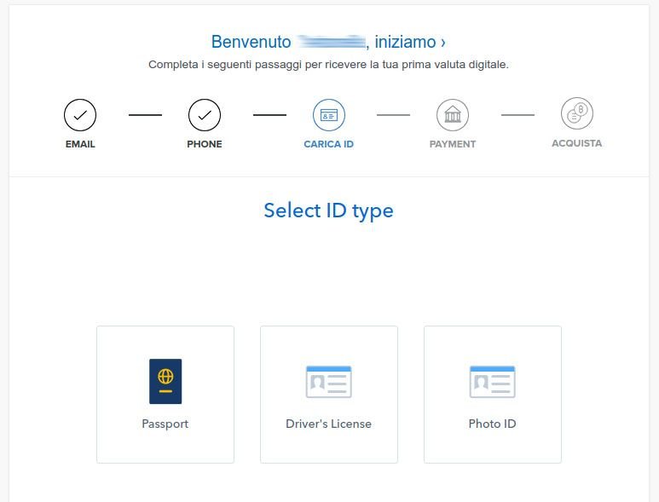659x502 pixels.
Task: Click the Driver's License card icon
Action: pos(329,382)
